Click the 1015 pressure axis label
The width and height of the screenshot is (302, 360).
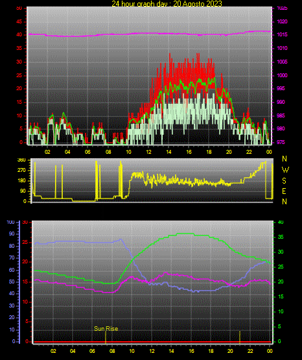point(282,34)
